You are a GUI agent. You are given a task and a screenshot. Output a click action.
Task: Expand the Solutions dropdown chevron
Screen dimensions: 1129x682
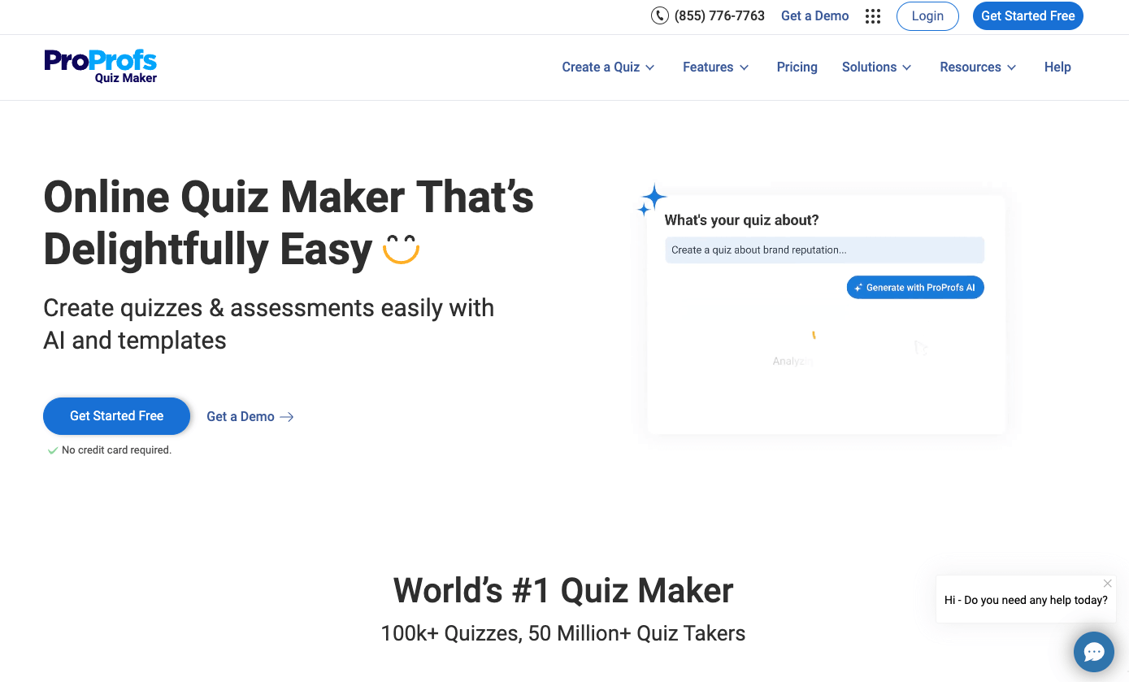(907, 67)
